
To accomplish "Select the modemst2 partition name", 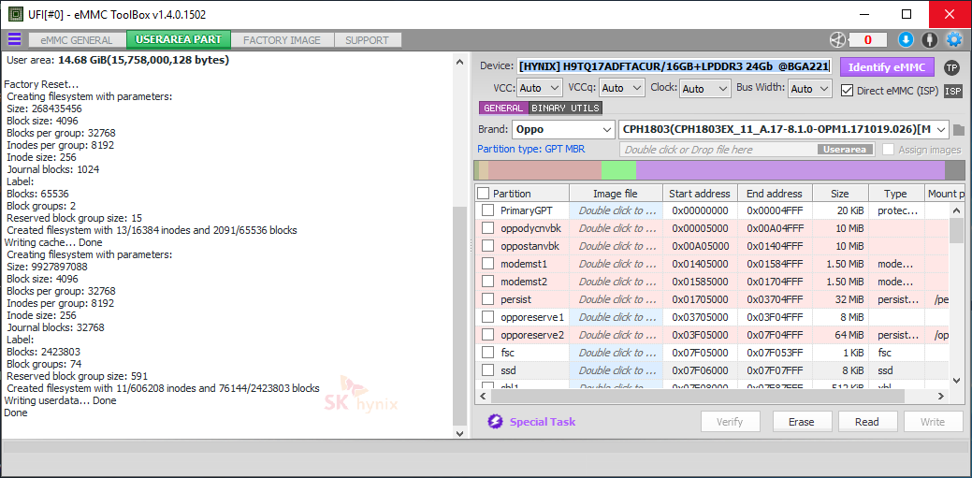I will (524, 282).
